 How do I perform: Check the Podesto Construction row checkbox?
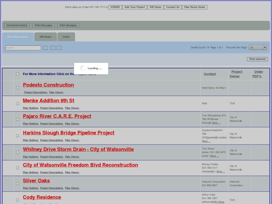pos(18,88)
